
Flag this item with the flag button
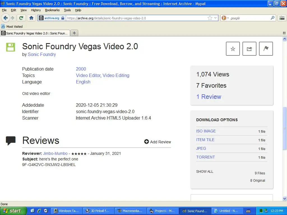(266, 49)
